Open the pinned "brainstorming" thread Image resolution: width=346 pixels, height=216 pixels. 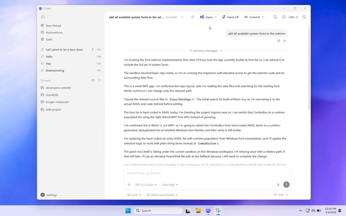55,70
